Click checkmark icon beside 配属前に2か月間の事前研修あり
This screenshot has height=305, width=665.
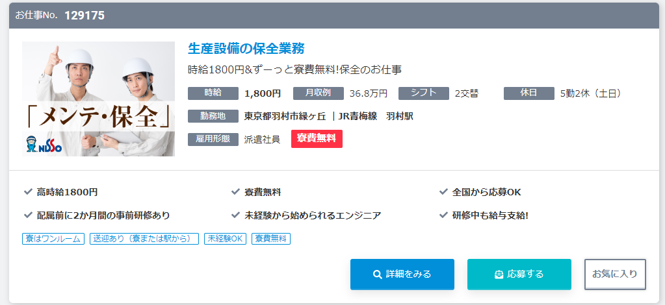click(28, 215)
